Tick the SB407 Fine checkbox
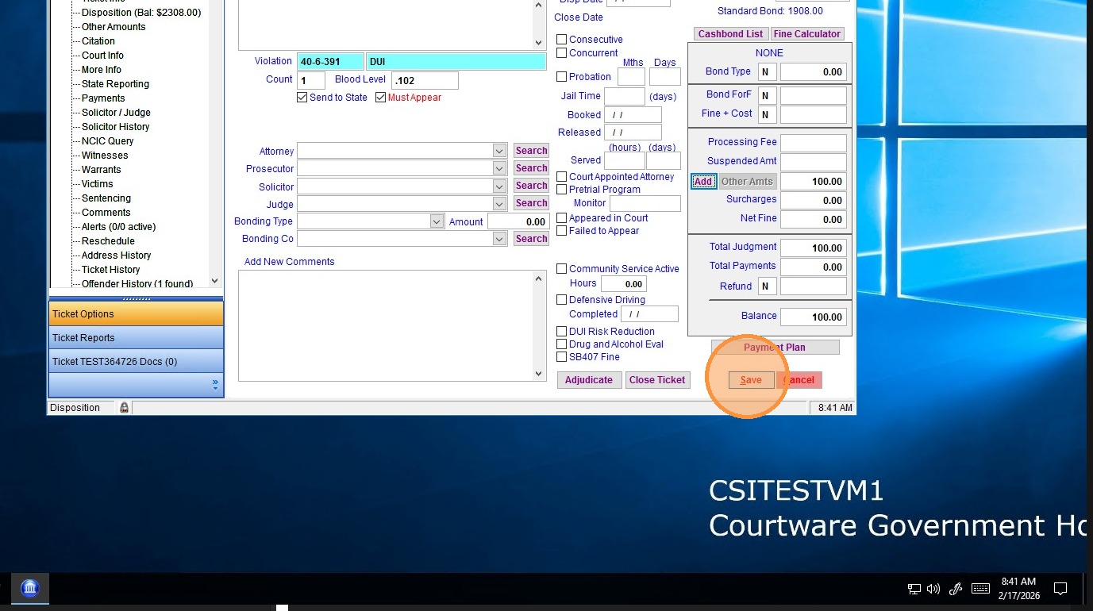 coord(562,357)
